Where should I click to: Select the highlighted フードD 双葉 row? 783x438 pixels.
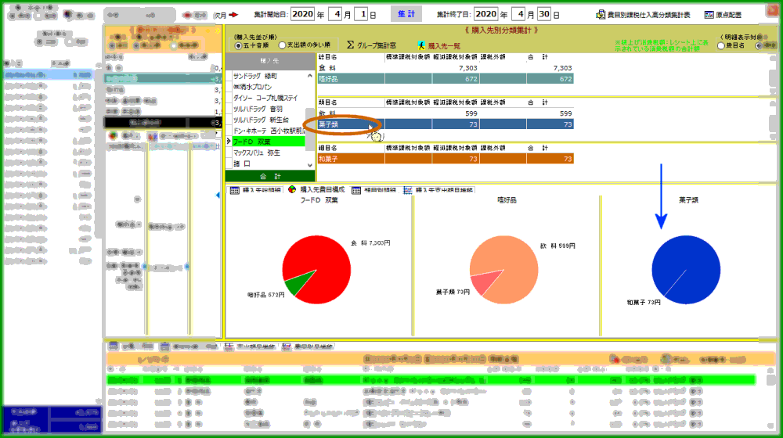click(x=269, y=142)
